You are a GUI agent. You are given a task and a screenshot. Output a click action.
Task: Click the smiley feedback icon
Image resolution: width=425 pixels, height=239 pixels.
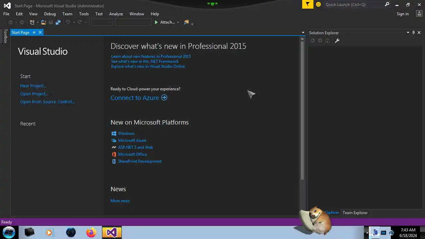pyautogui.click(x=318, y=4)
